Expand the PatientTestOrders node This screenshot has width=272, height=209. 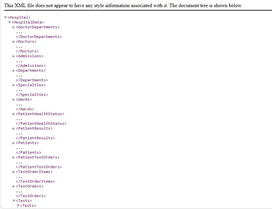(14, 158)
